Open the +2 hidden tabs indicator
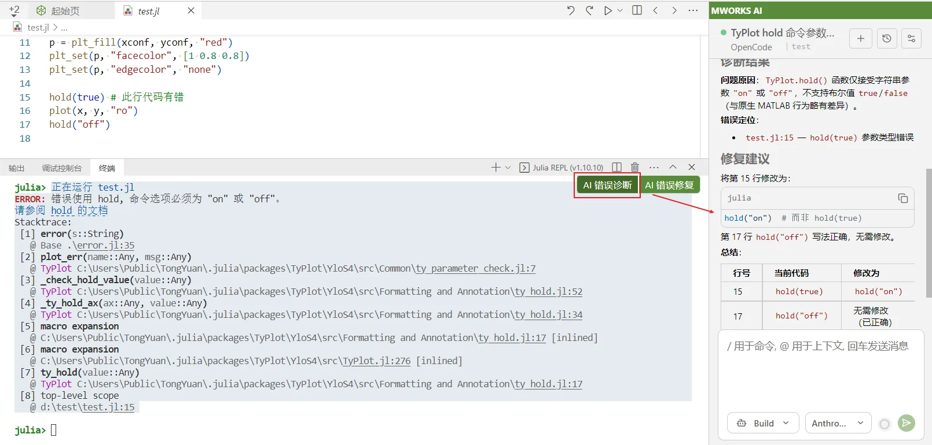Viewport: 932px width, 445px height. pos(14,10)
